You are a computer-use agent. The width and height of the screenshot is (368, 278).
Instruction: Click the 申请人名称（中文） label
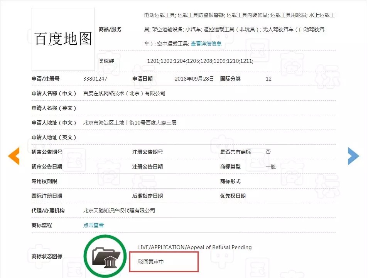pyautogui.click(x=54, y=93)
